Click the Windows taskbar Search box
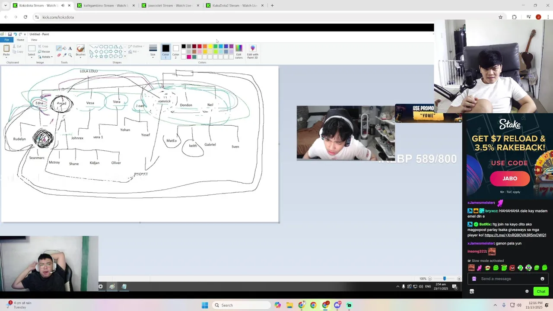The width and height of the screenshot is (553, 311). pyautogui.click(x=241, y=305)
